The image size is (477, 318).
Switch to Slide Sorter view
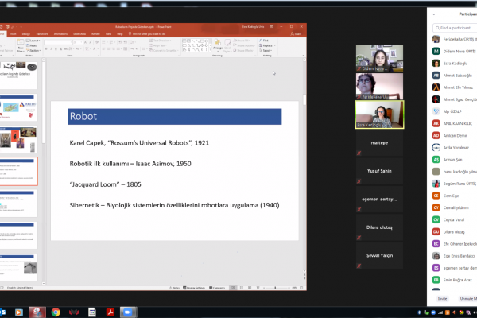coord(242,288)
